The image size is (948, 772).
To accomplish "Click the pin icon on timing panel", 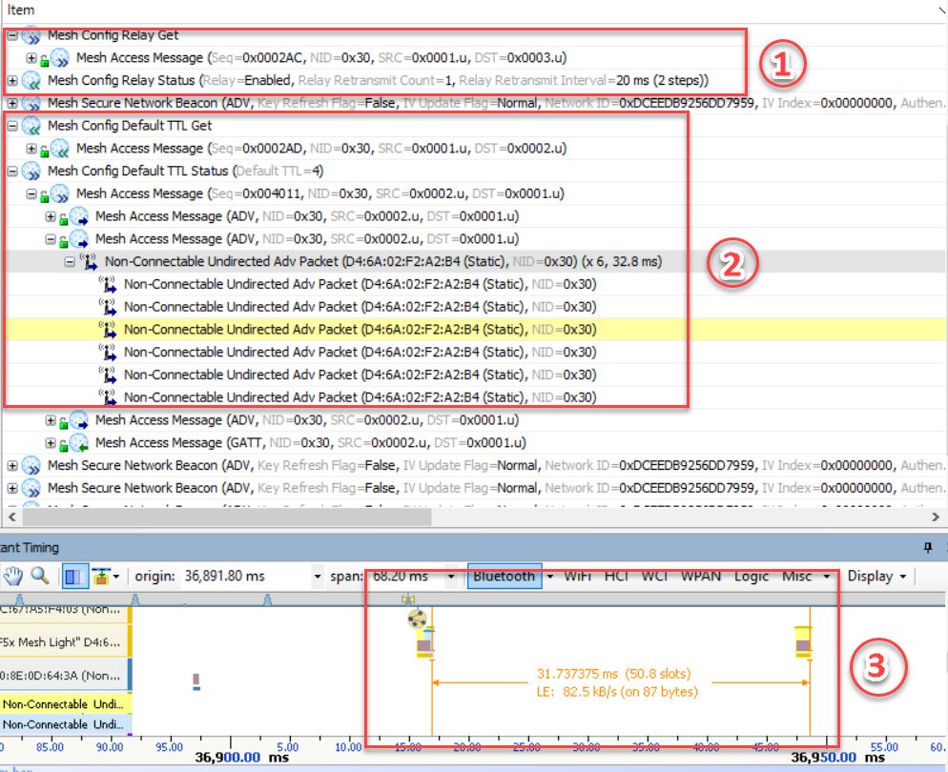I will 927,548.
